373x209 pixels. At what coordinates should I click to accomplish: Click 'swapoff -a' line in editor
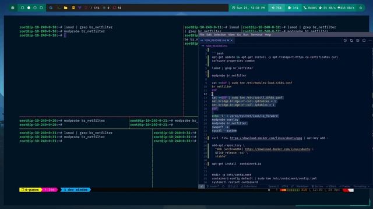220,127
